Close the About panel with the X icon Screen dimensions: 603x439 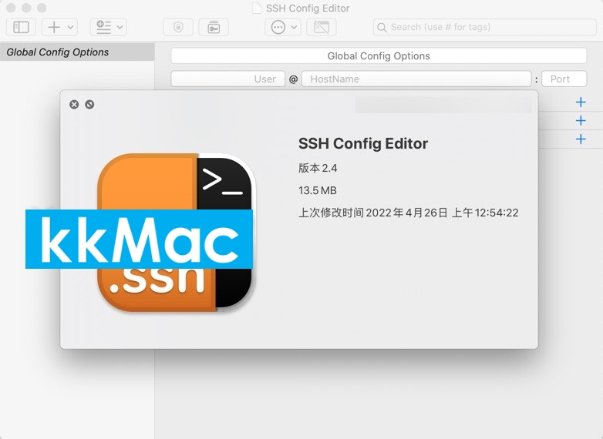[x=74, y=105]
